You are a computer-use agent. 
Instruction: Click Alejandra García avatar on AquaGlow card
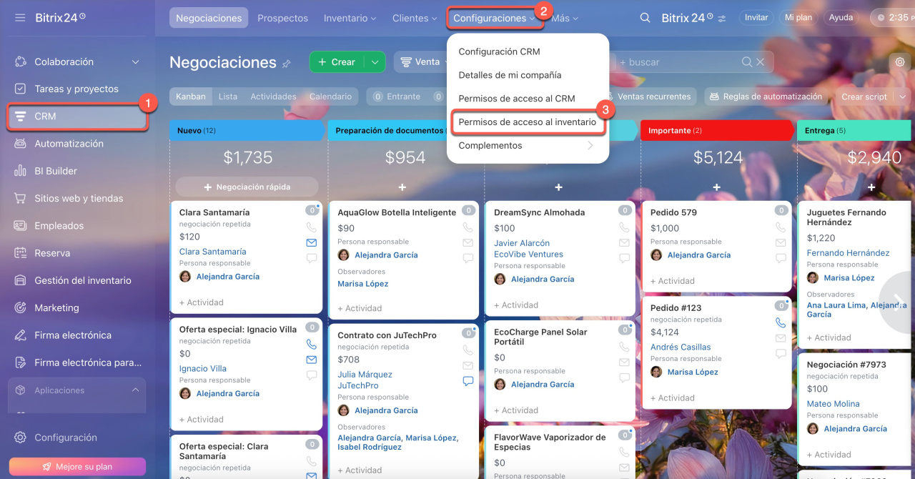(343, 255)
